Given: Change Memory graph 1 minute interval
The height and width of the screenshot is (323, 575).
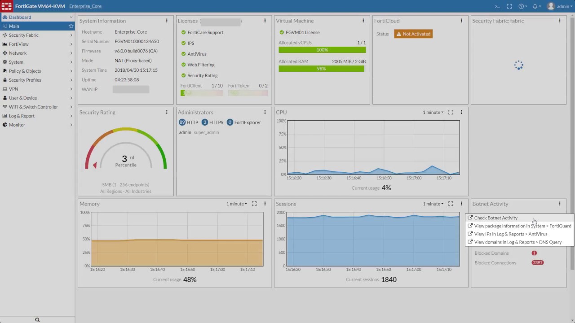Looking at the screenshot, I should 237,204.
